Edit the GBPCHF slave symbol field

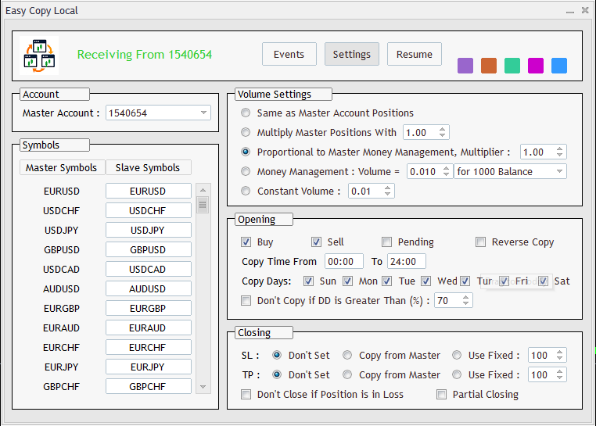coord(149,386)
